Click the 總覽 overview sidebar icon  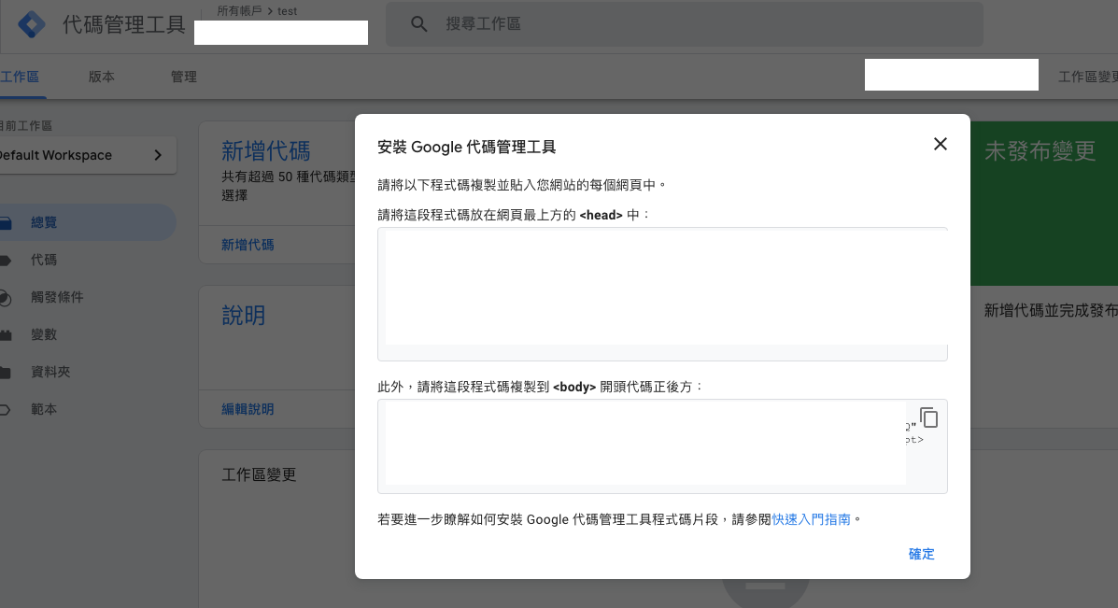click(x=6, y=223)
